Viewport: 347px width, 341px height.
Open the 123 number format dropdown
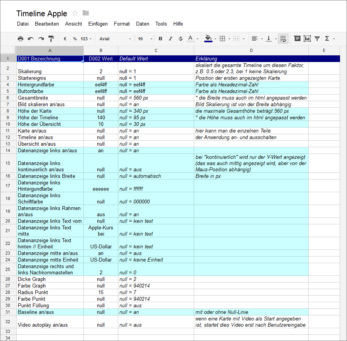[x=86, y=39]
